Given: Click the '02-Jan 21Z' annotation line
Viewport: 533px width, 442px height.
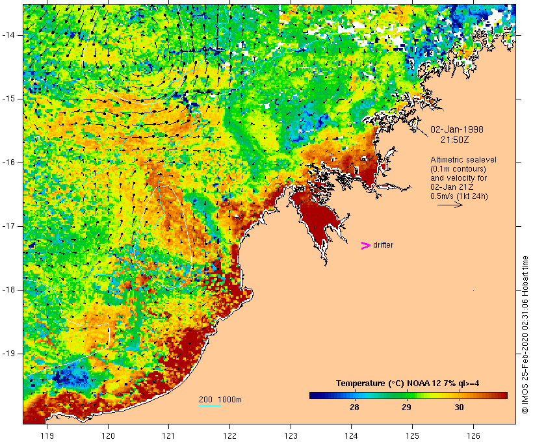Looking at the screenshot, I should [x=452, y=187].
